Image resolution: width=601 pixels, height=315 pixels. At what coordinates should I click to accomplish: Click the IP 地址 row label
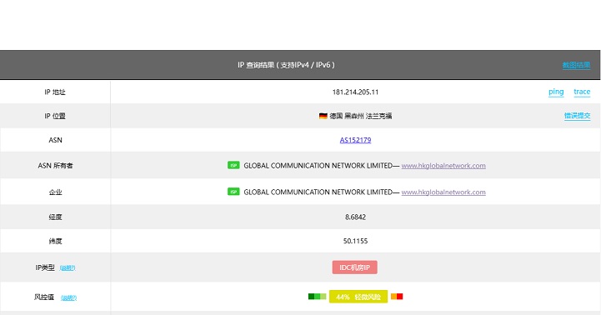pyautogui.click(x=55, y=92)
